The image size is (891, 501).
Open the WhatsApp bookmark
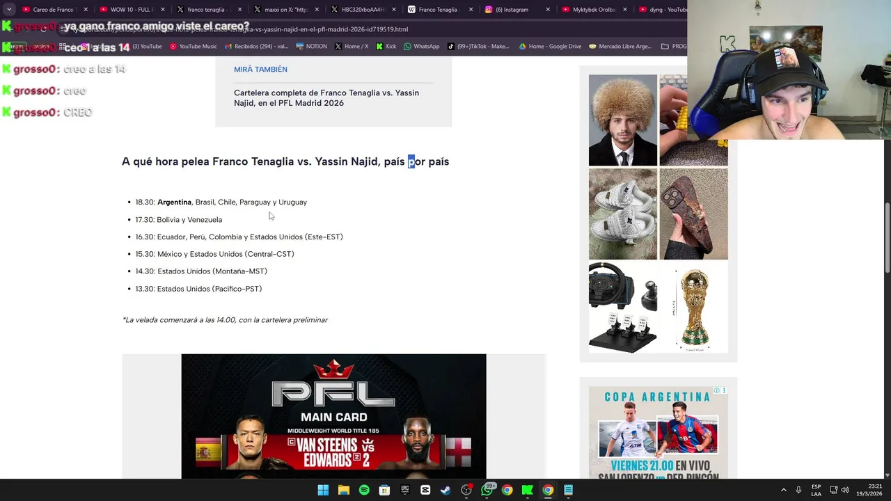pos(421,47)
